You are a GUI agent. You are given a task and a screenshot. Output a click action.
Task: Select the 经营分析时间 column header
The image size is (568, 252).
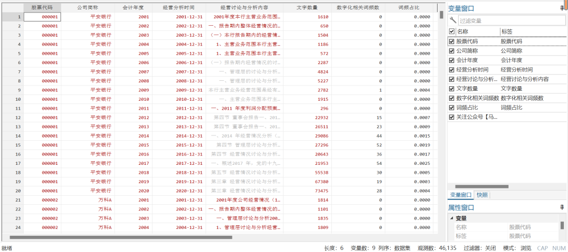[179, 7]
